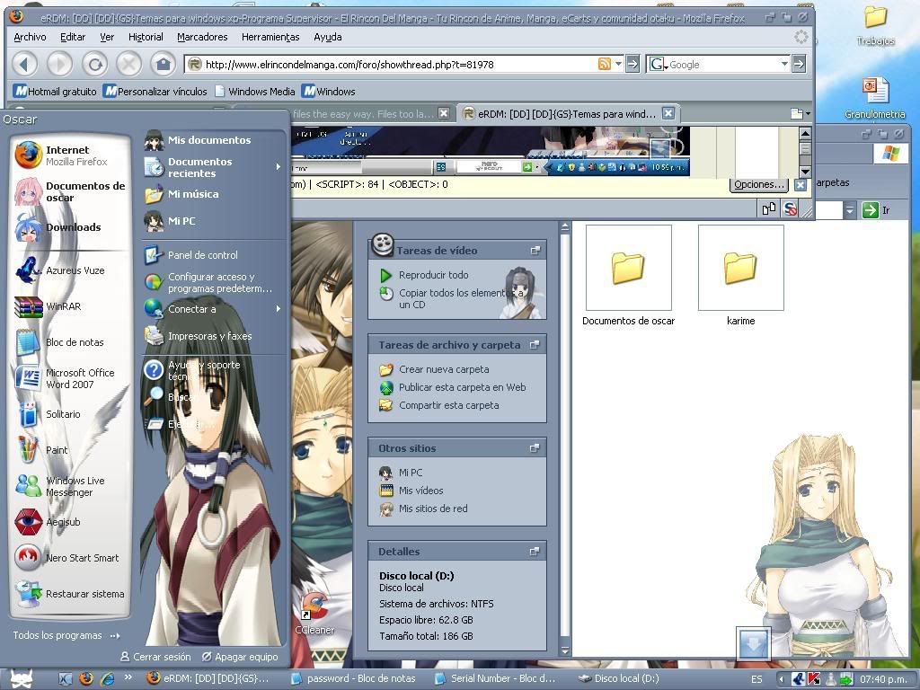Open Bloc de notas from Start menu
This screenshot has width=920, height=690.
69,342
